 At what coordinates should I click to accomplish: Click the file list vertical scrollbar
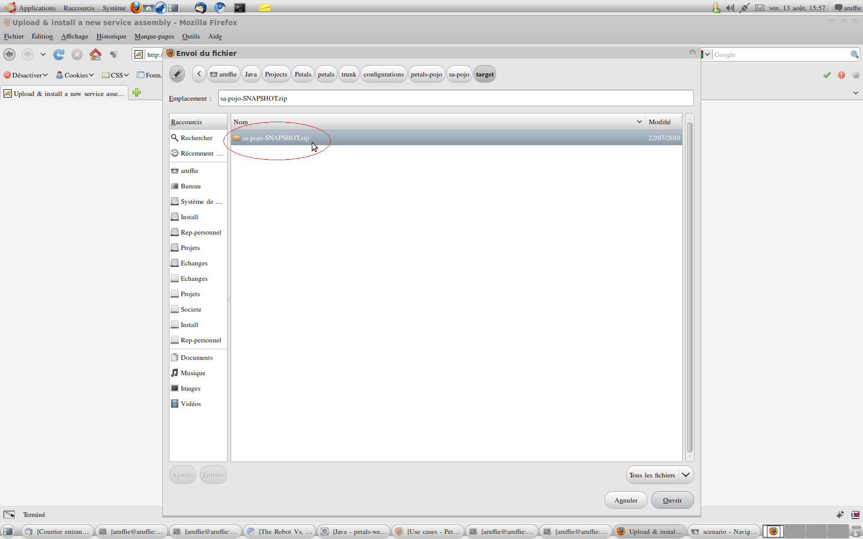[x=690, y=287]
